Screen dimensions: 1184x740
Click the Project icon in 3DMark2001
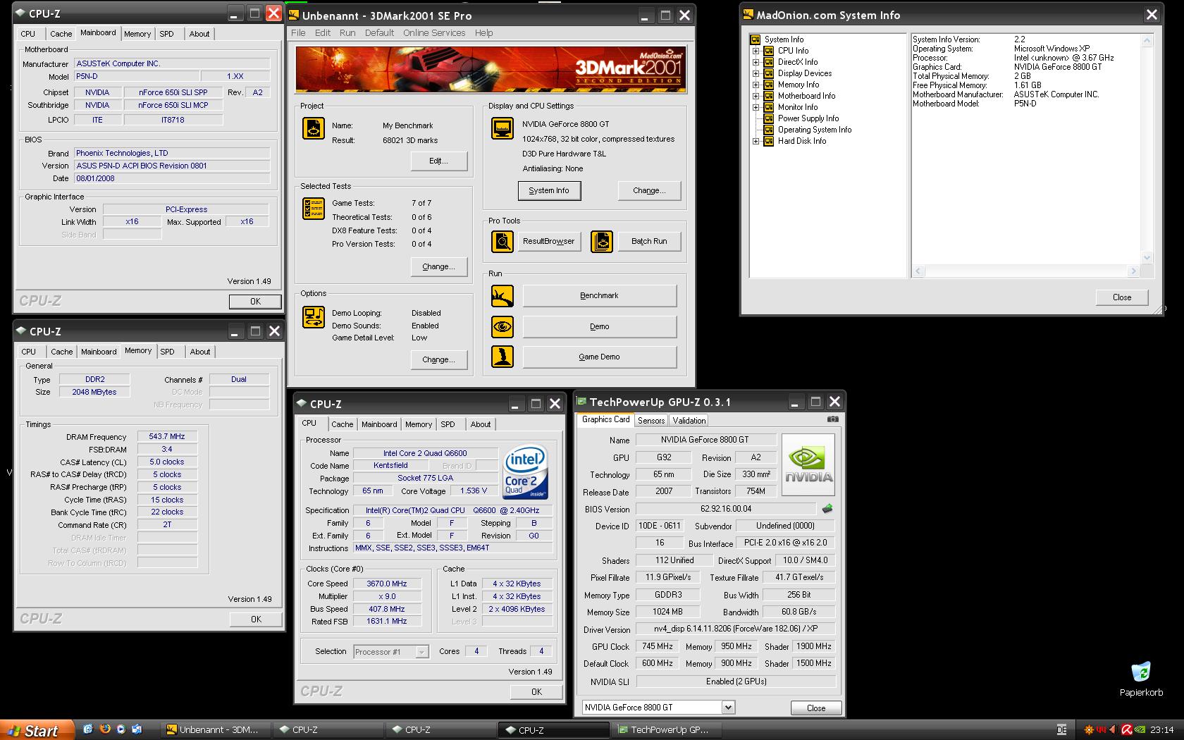point(314,128)
